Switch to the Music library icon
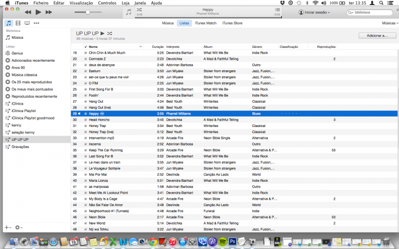 (x=8, y=23)
